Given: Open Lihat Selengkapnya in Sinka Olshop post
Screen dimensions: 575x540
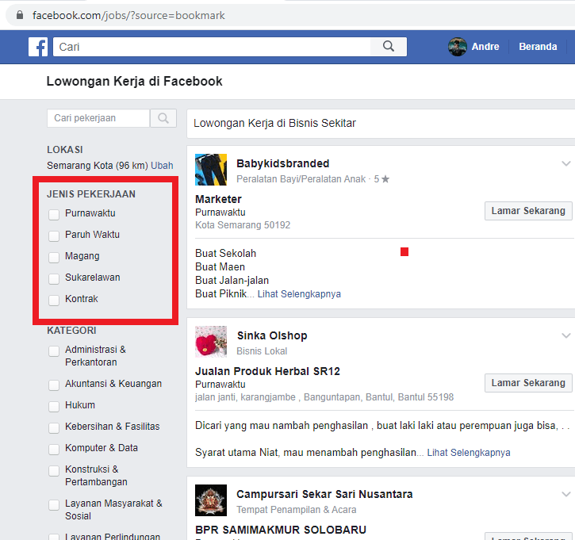Looking at the screenshot, I should 469,453.
